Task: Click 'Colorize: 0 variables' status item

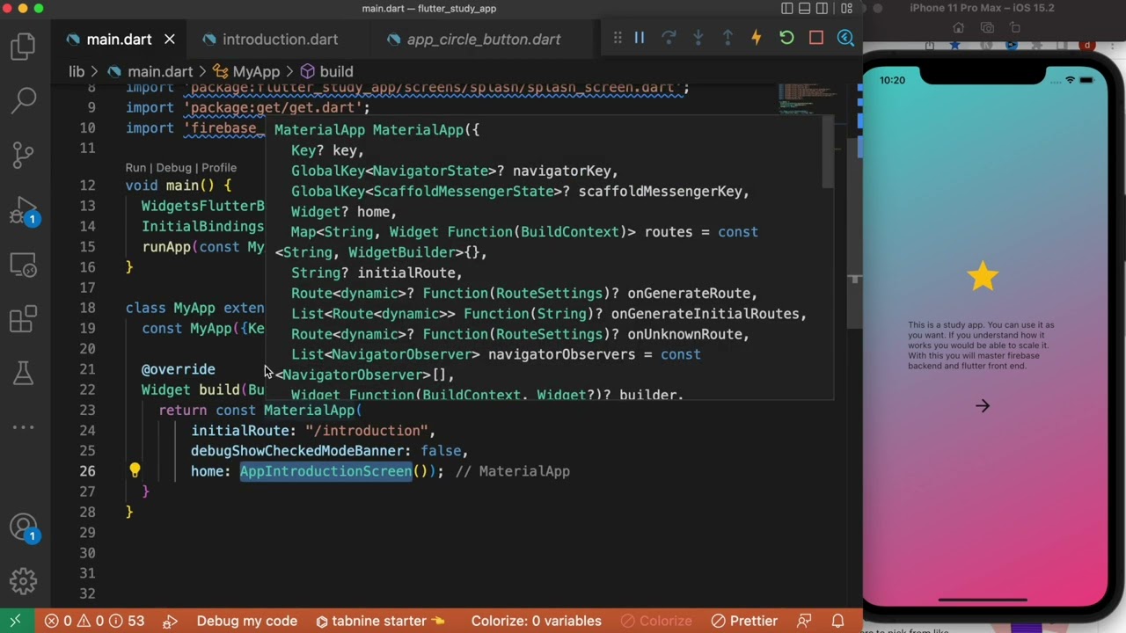Action: tap(536, 621)
